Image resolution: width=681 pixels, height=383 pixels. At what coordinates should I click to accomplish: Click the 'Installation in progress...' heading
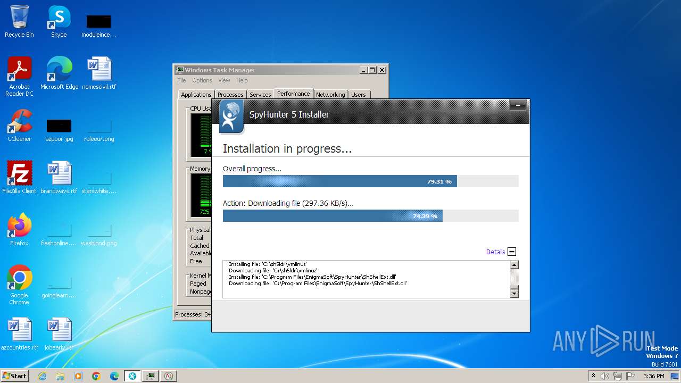point(287,149)
